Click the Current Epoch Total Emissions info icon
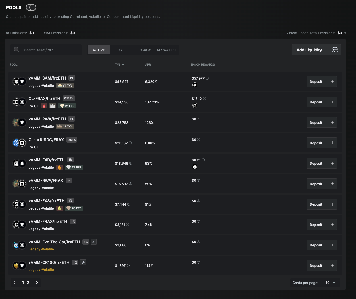 point(344,33)
